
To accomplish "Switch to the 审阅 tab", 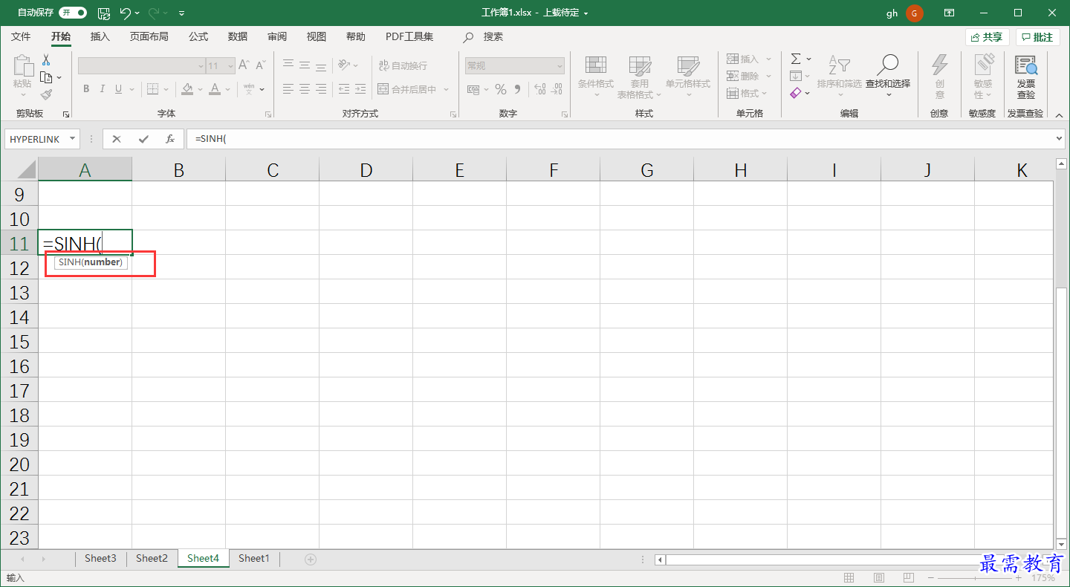I will 277,36.
